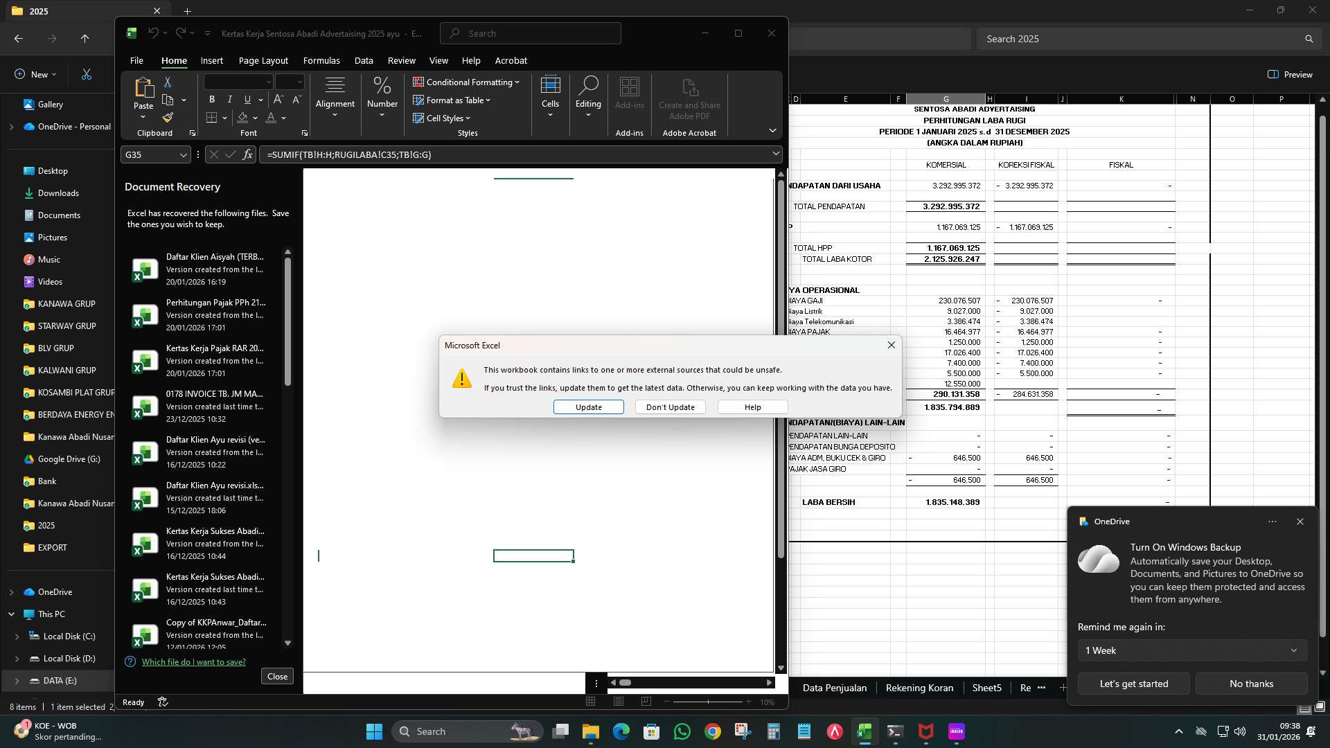Select the Format Painter tool
This screenshot has width=1330, height=748.
(x=167, y=117)
